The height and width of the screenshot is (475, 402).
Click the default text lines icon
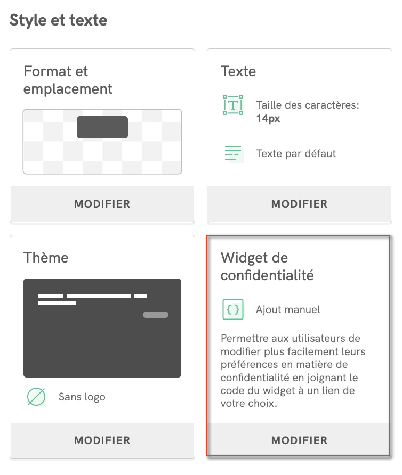click(x=234, y=153)
